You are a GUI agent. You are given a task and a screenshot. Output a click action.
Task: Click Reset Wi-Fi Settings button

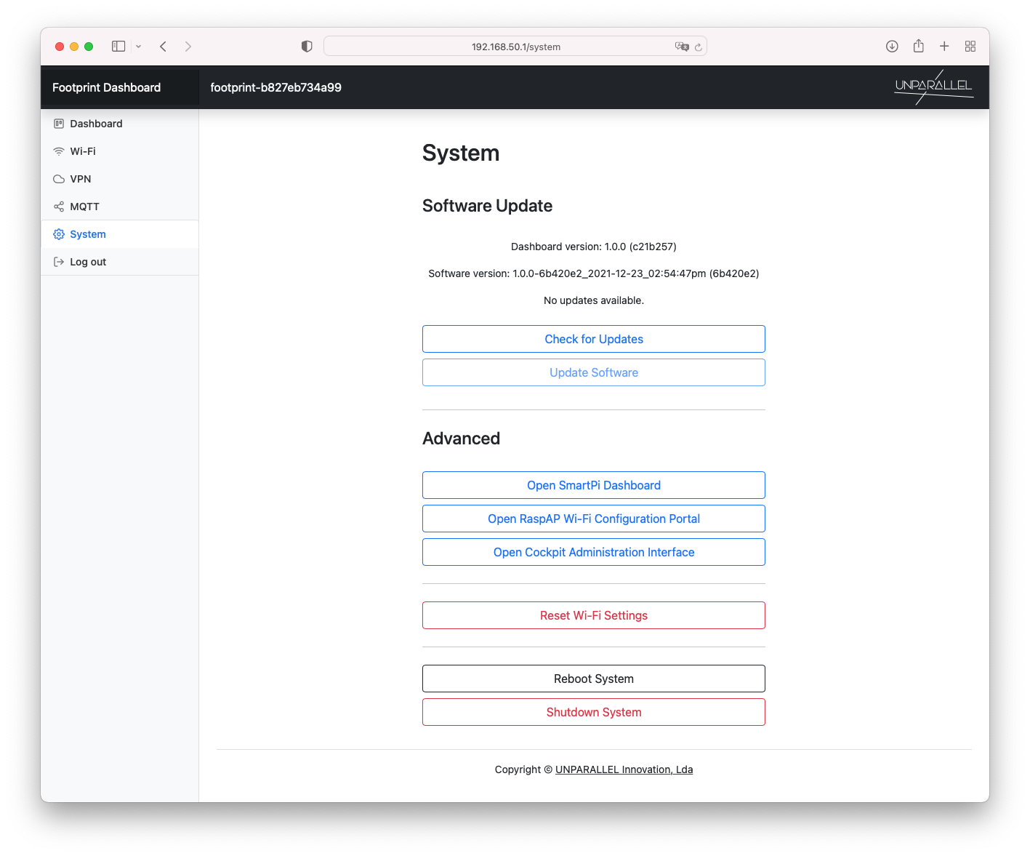(594, 615)
